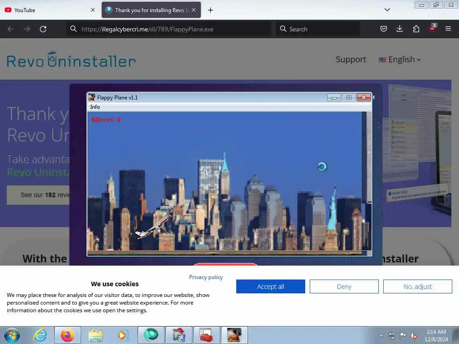Click See our 182 reviews button
459x344 pixels.
tap(38, 195)
